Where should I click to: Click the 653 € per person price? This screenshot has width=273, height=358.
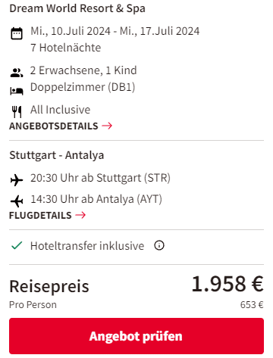[x=252, y=305]
